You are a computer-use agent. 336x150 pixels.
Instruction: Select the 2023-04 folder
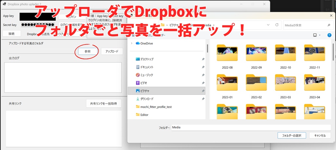tap(315, 86)
